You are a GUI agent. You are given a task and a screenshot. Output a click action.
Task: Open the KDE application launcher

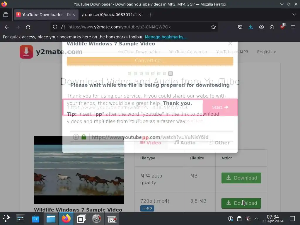6,219
